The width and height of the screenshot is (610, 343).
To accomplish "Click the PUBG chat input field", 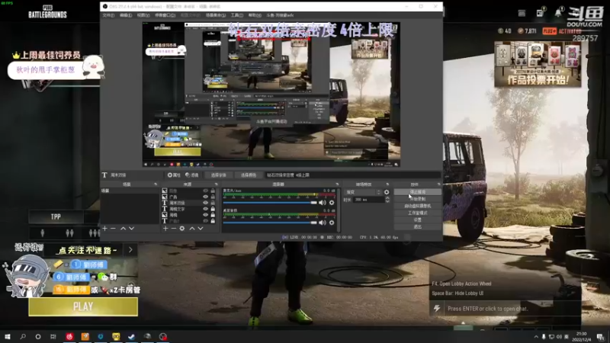I will [x=512, y=309].
